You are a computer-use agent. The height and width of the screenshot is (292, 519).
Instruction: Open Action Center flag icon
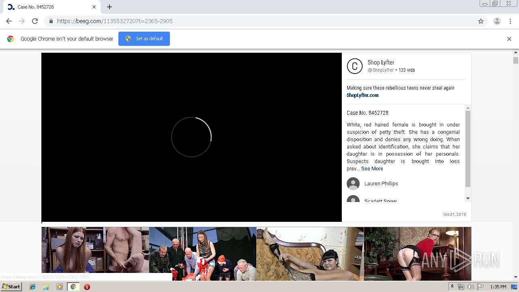pyautogui.click(x=480, y=287)
